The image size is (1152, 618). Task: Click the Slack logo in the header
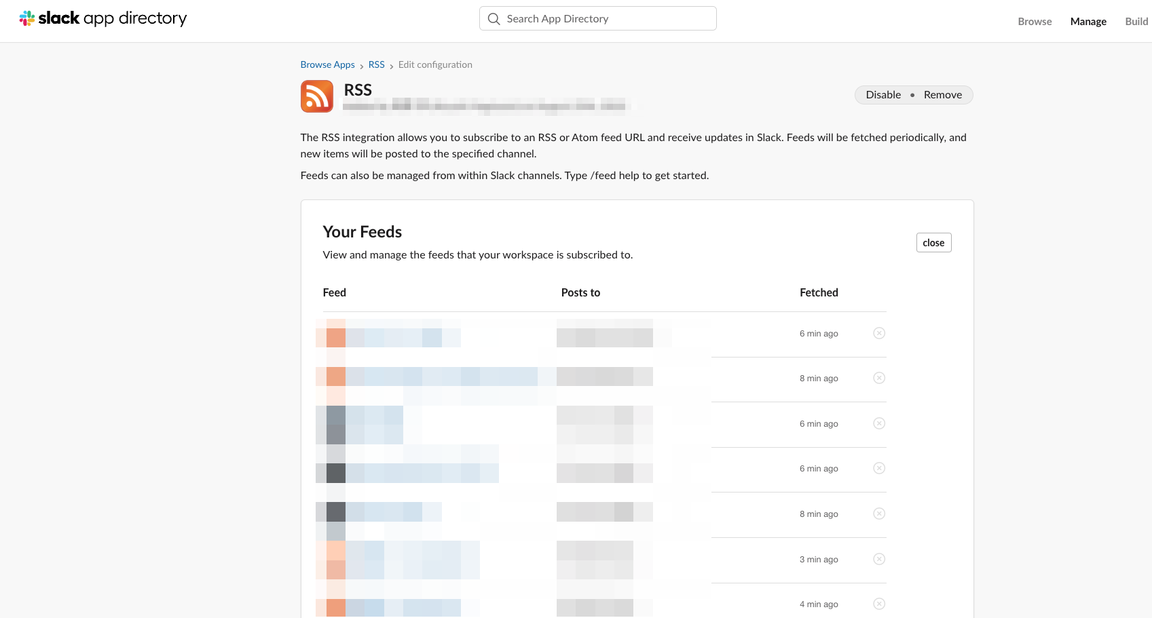tap(27, 18)
